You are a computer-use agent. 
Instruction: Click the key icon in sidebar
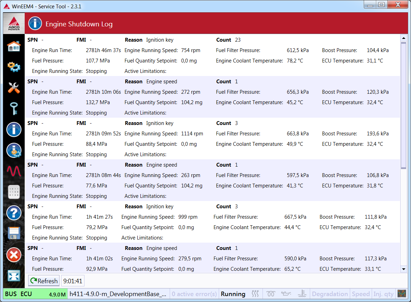14,109
